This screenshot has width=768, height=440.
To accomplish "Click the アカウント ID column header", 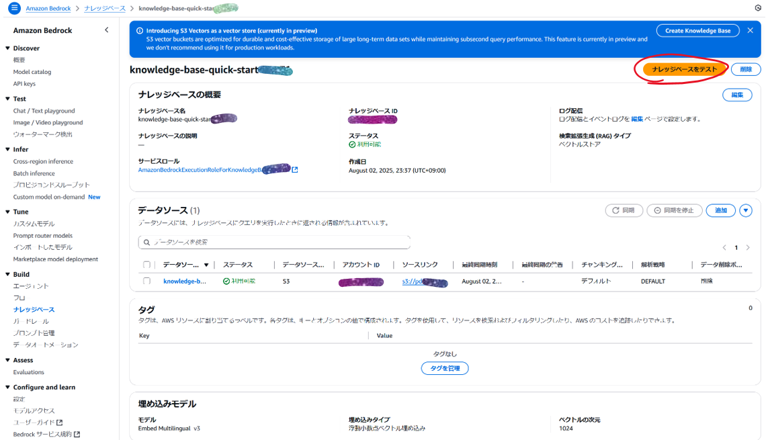I will click(x=361, y=265).
